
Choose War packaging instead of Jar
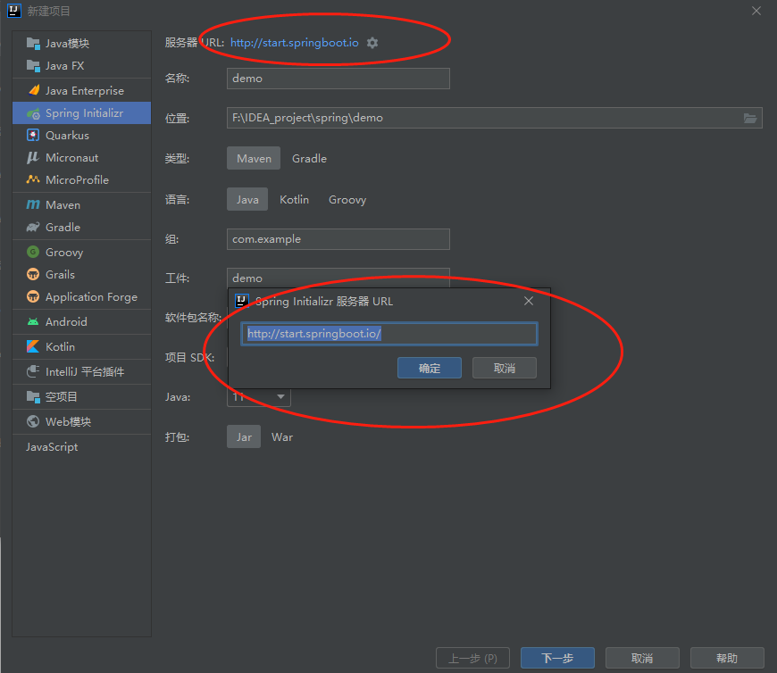[x=282, y=436]
